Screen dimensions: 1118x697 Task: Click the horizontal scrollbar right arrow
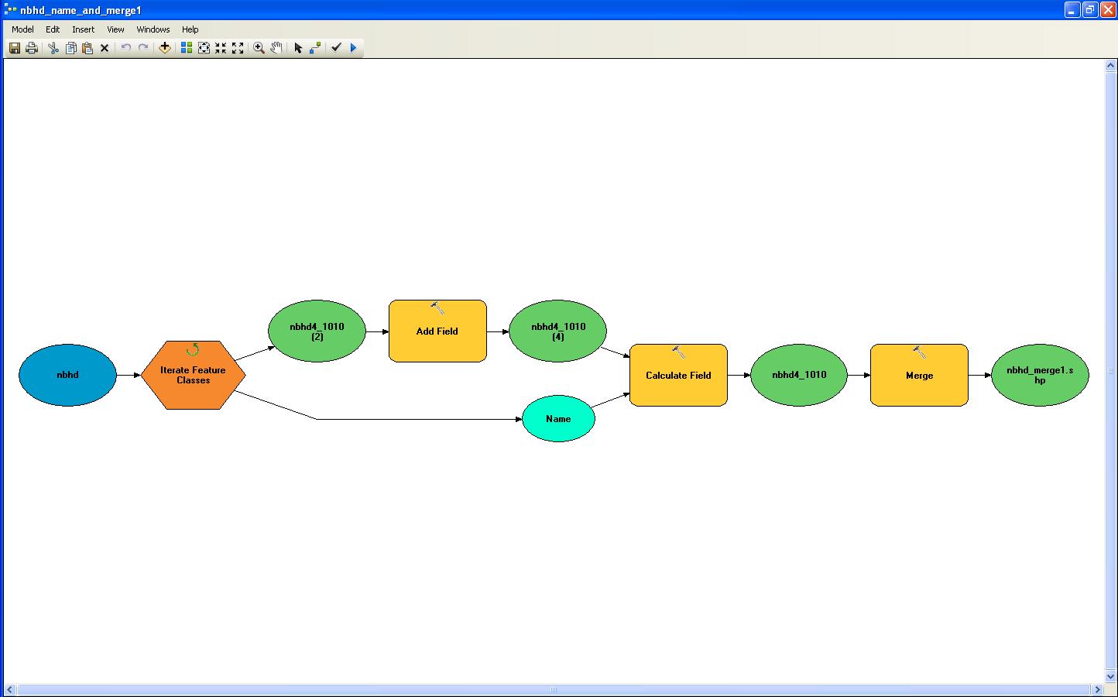tap(1096, 689)
